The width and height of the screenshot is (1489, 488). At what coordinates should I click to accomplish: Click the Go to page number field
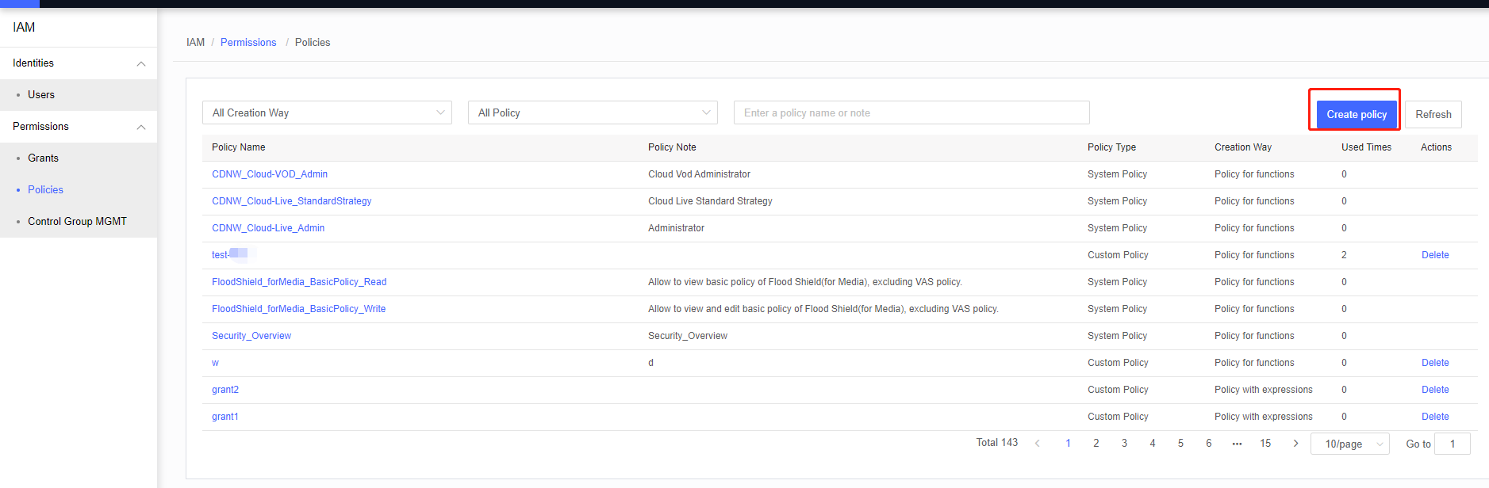coord(1452,444)
